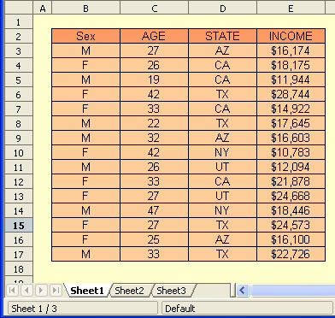Go to first sheet tab arrow
The width and height of the screenshot is (335, 318).
[x=12, y=291]
